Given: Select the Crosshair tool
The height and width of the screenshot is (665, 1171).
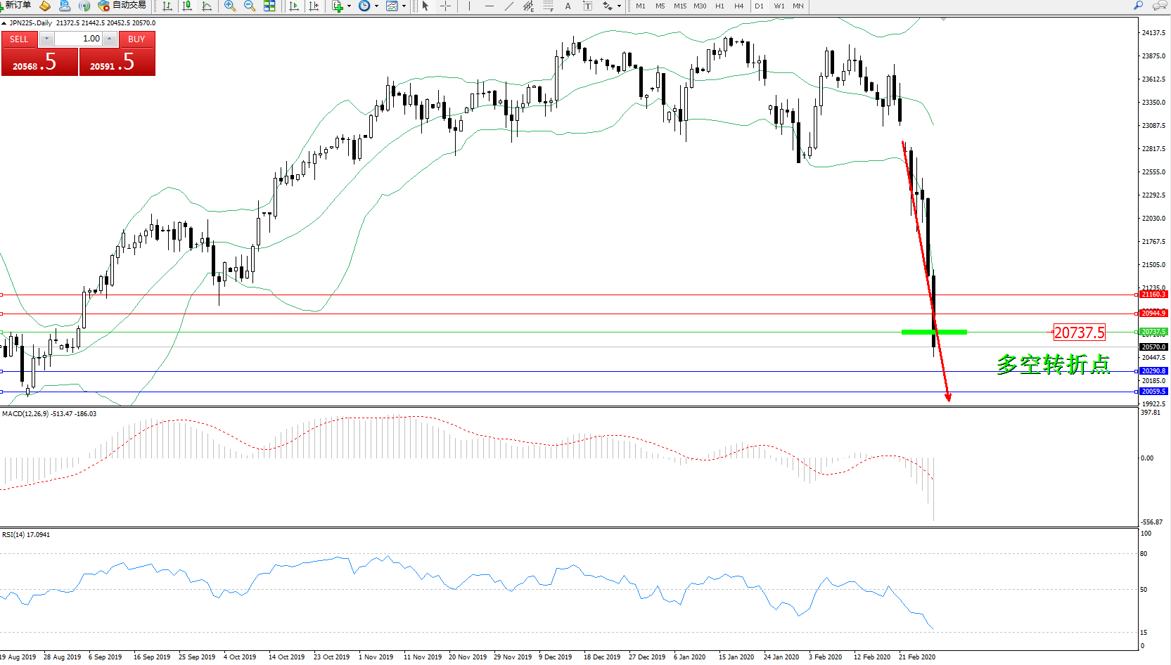Looking at the screenshot, I should (445, 6).
